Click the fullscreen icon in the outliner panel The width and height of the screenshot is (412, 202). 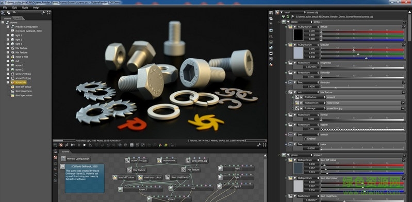pyautogui.click(x=48, y=12)
